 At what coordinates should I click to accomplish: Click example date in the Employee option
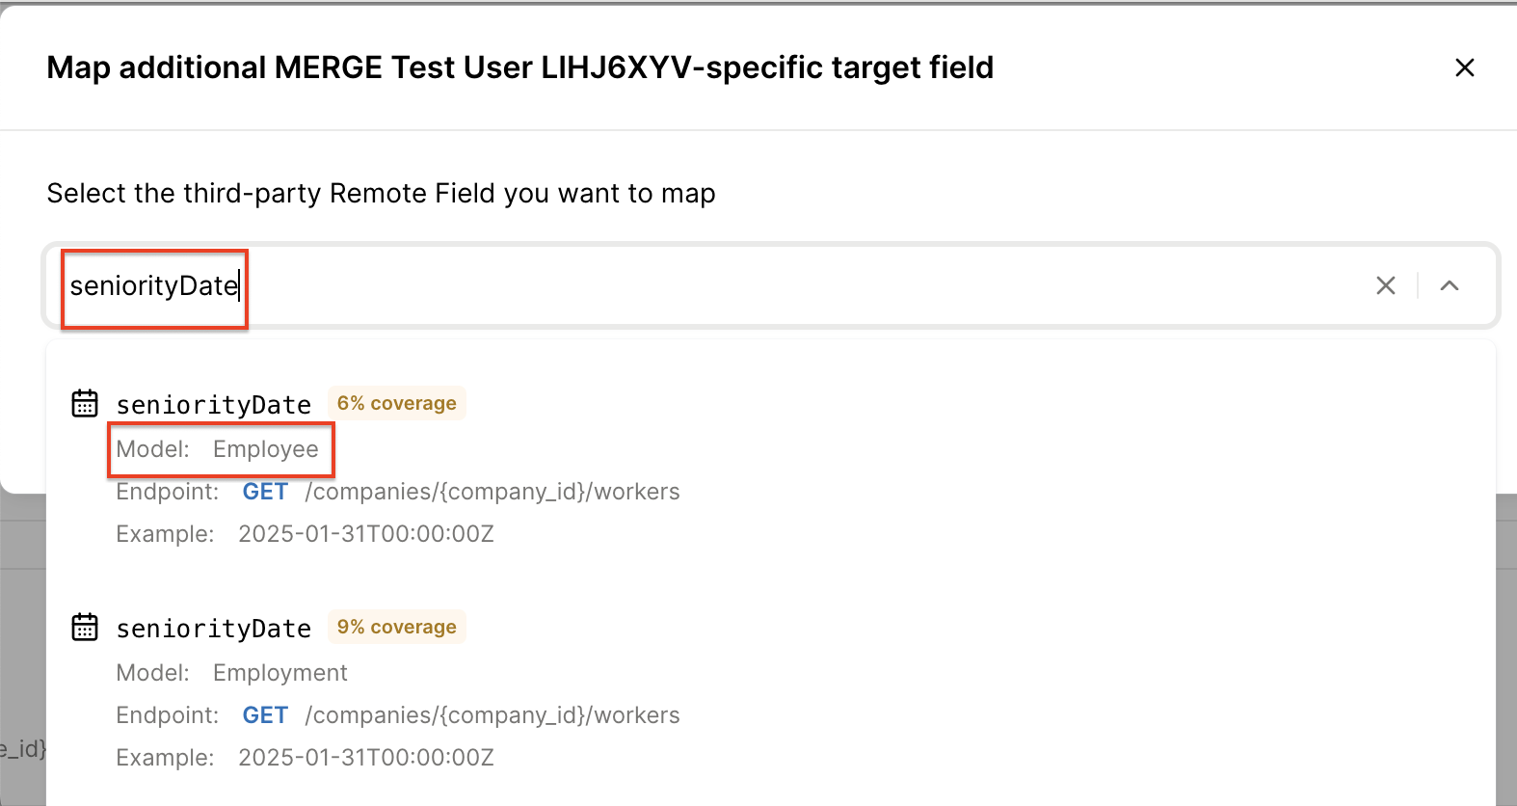(x=366, y=534)
